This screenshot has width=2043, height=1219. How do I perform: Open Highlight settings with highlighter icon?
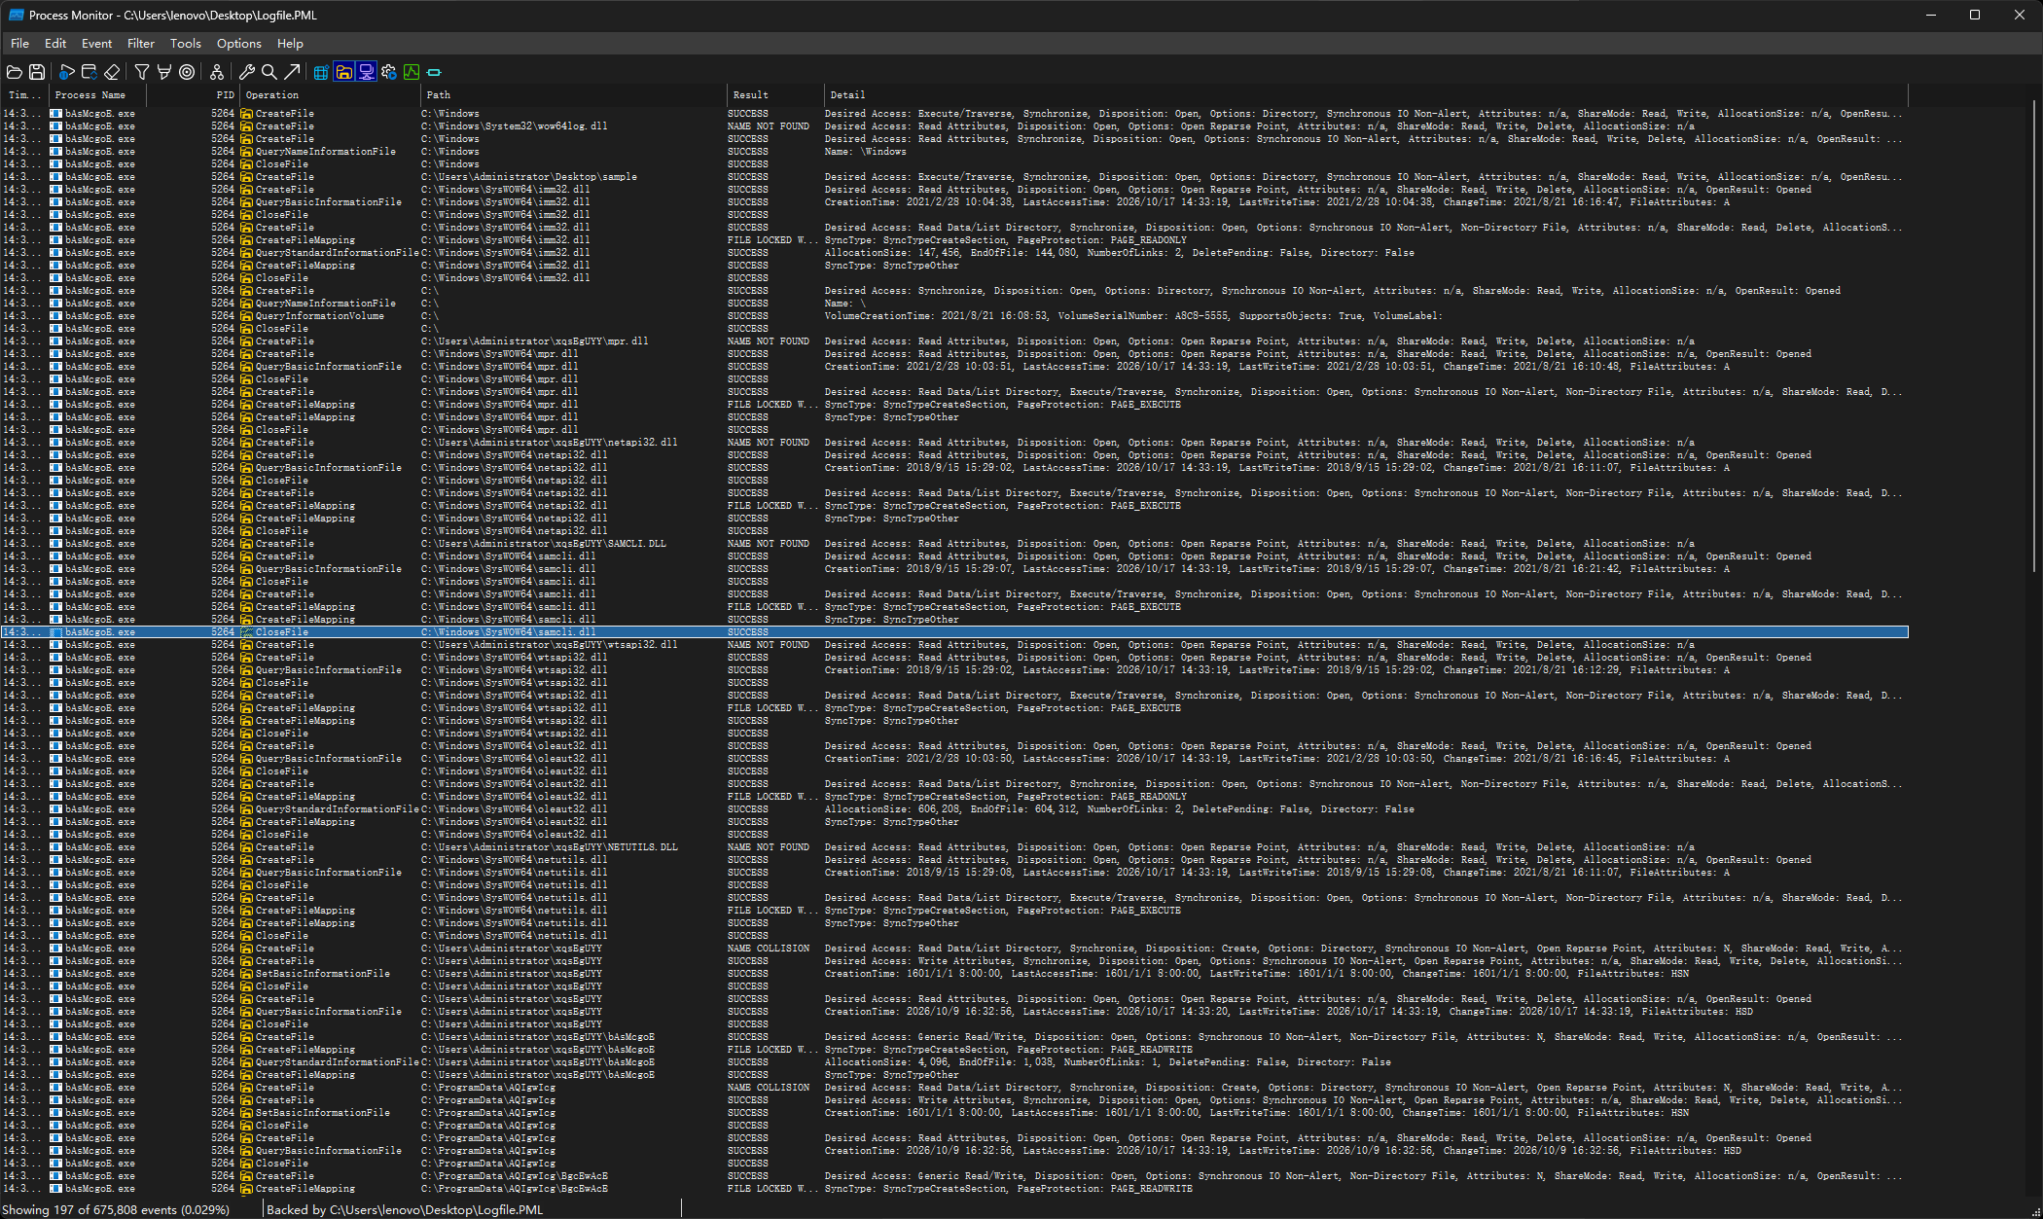(x=164, y=72)
